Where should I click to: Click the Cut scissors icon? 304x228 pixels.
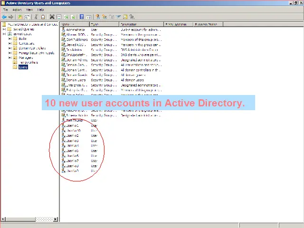36,17
